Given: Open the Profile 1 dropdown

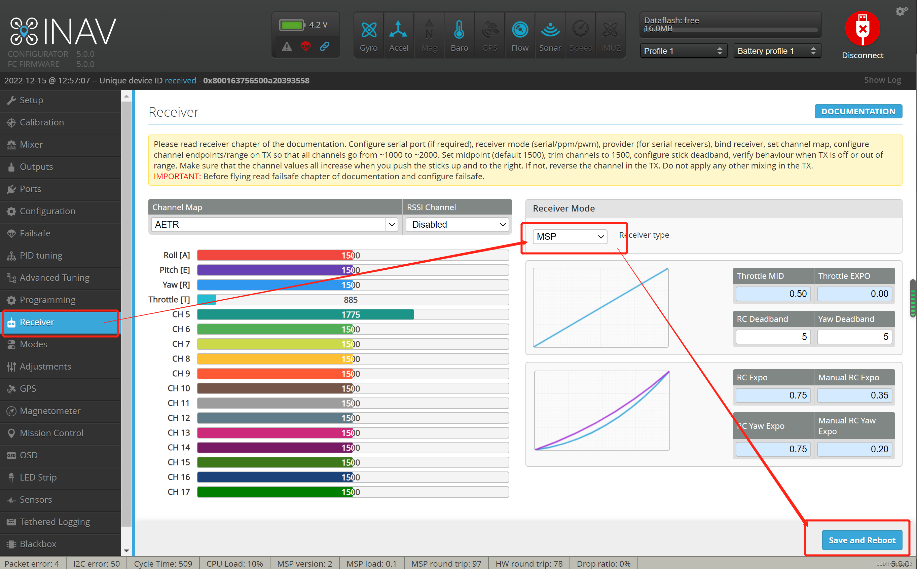Looking at the screenshot, I should (x=683, y=51).
